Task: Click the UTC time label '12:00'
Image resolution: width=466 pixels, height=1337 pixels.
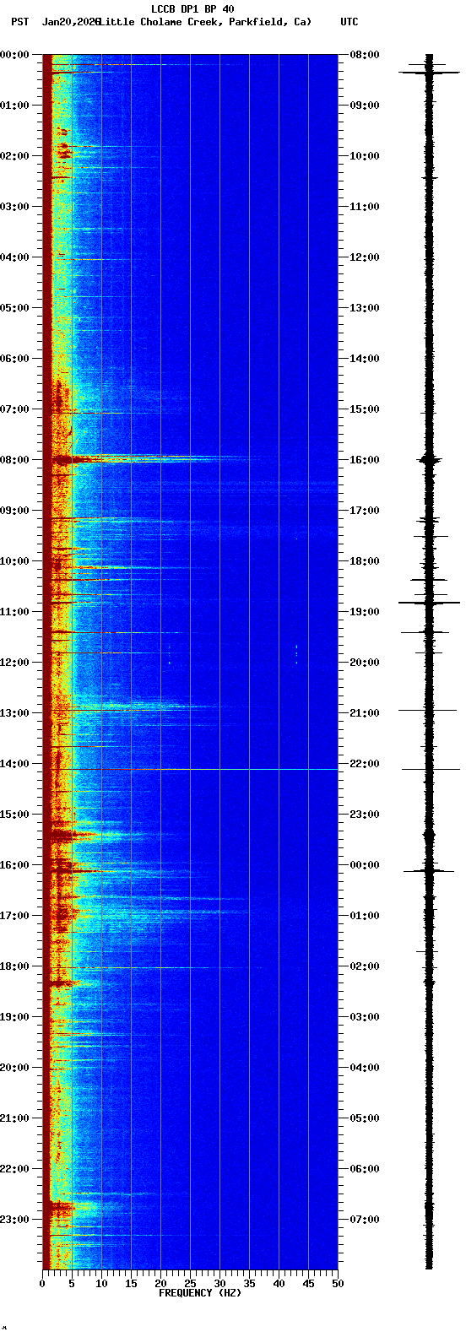Action: click(x=365, y=257)
